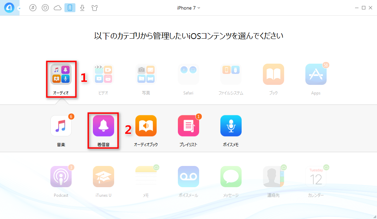Screen dimensions: 377x219
Task: Minimize the AnyTrans window
Action: pos(356,8)
